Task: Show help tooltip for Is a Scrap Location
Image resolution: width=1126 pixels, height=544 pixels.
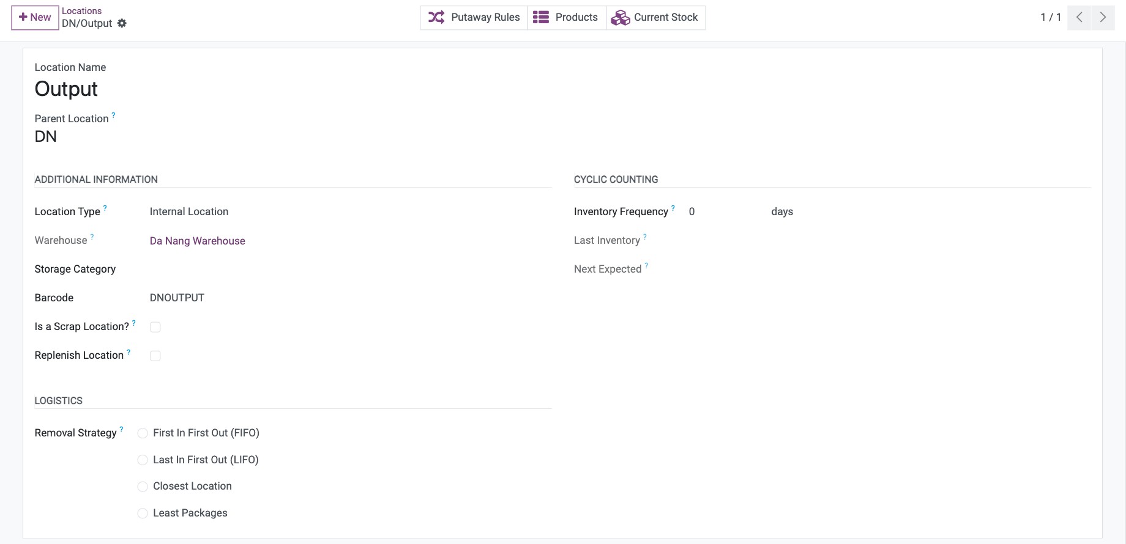Action: 134,323
